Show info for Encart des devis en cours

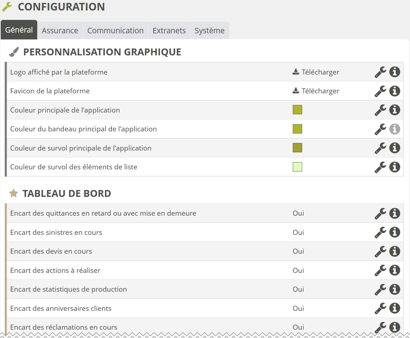point(394,251)
